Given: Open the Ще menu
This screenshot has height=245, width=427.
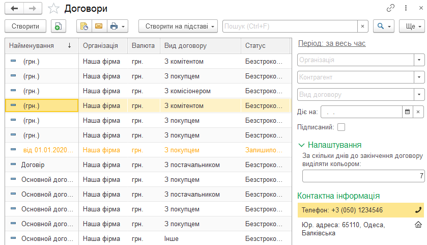Looking at the screenshot, I should (x=412, y=26).
